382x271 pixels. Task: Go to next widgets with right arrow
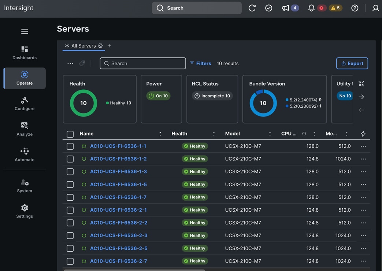click(x=361, y=97)
